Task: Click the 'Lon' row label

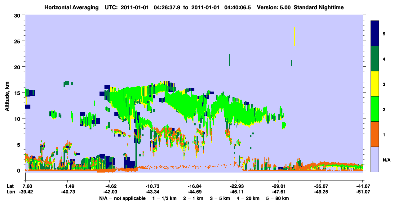Action: pyautogui.click(x=11, y=192)
